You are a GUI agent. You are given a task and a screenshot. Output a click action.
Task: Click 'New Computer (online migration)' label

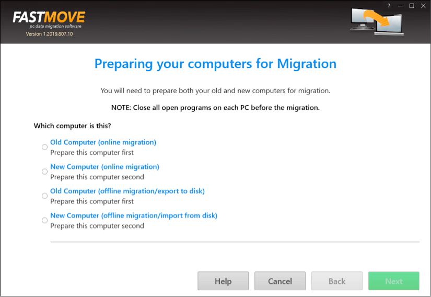(104, 167)
